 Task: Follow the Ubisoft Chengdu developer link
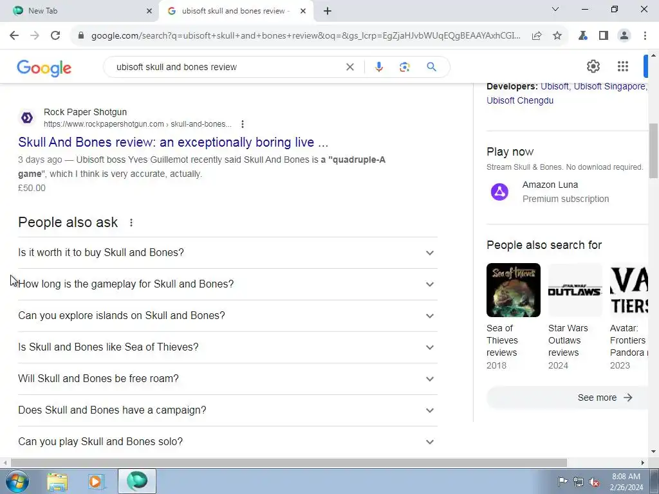tap(520, 100)
